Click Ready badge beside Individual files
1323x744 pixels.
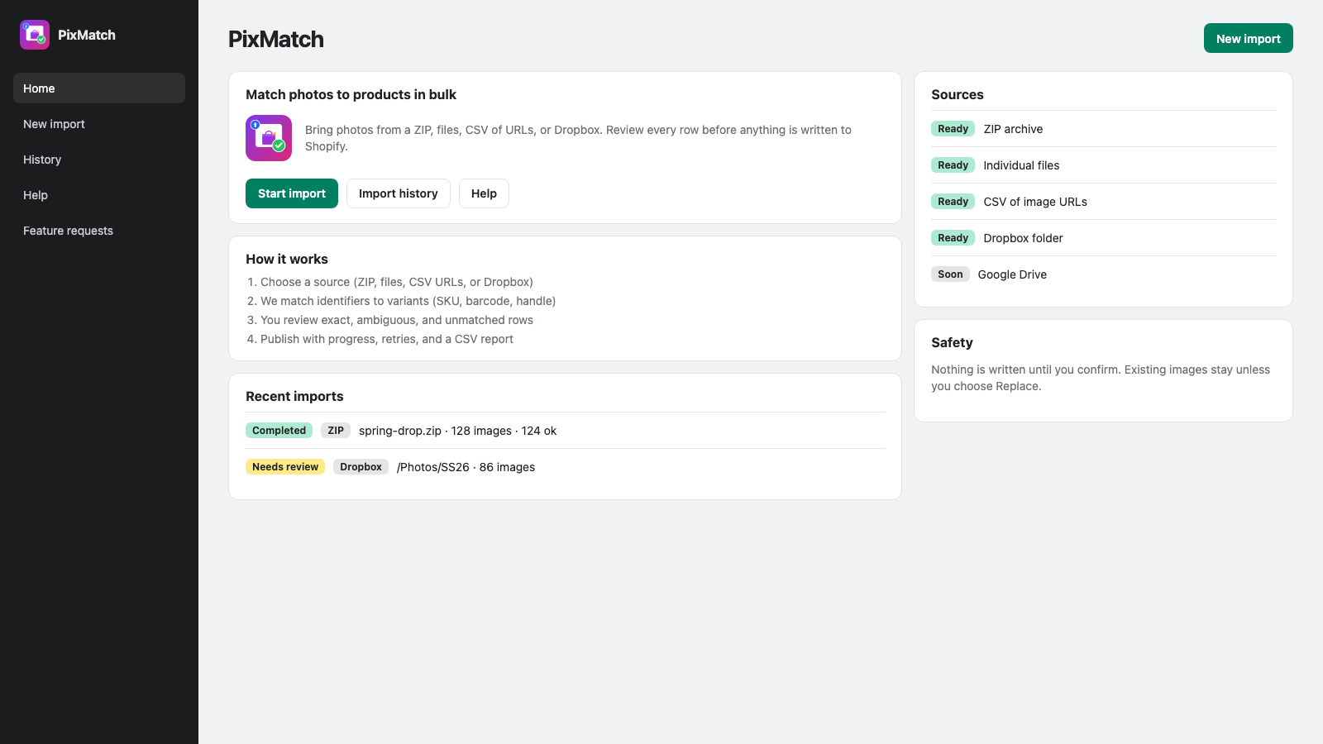tap(953, 165)
